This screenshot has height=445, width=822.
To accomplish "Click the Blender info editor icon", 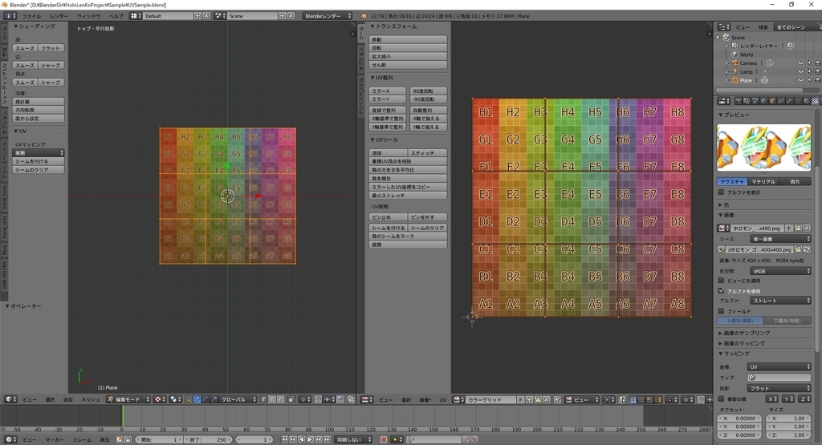I will pos(10,16).
